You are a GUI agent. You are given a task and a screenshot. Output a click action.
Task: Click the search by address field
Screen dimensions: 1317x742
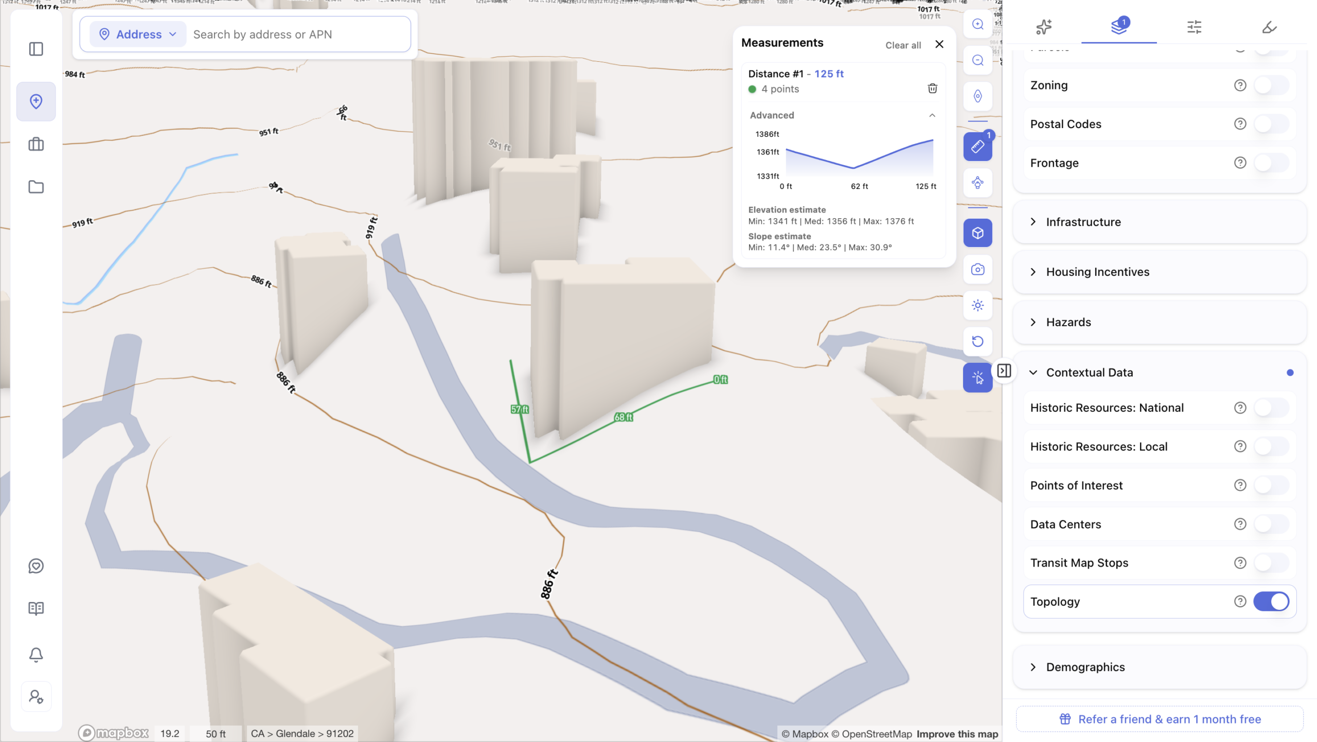pyautogui.click(x=299, y=34)
